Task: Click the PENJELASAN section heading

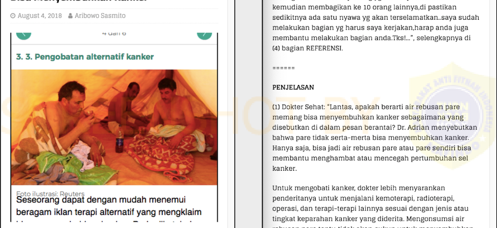Action: pyautogui.click(x=293, y=87)
